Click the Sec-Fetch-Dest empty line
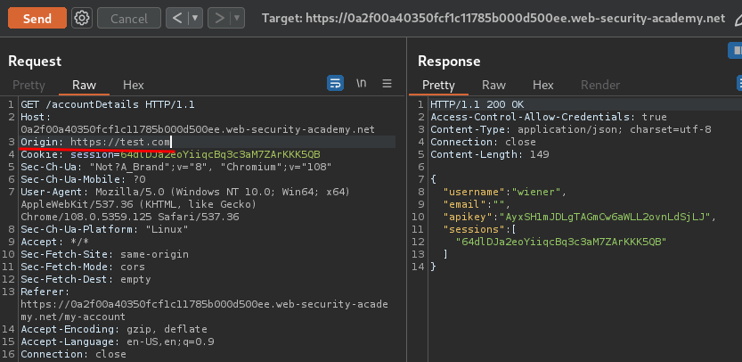Screen dimensions: 742x362 [x=86, y=279]
